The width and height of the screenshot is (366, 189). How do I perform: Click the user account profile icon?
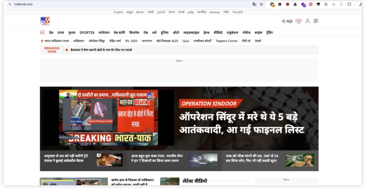308,21
